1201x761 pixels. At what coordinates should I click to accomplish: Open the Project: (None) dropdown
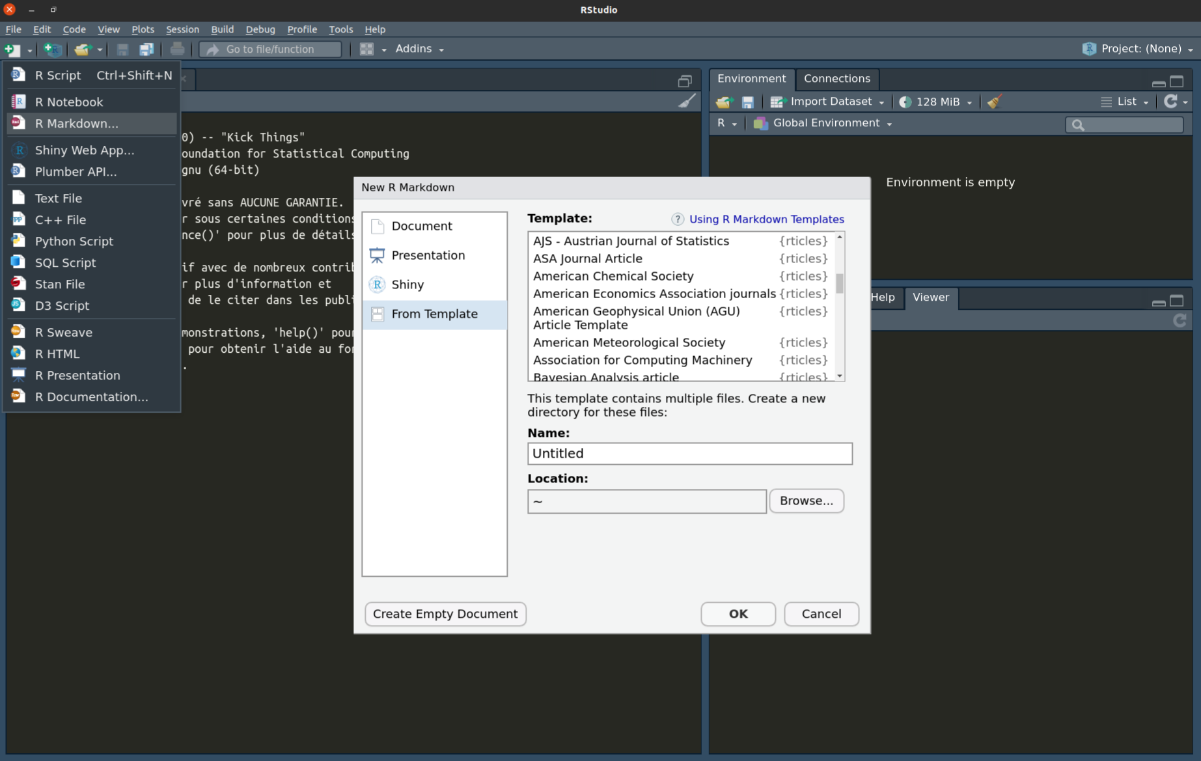click(x=1139, y=49)
